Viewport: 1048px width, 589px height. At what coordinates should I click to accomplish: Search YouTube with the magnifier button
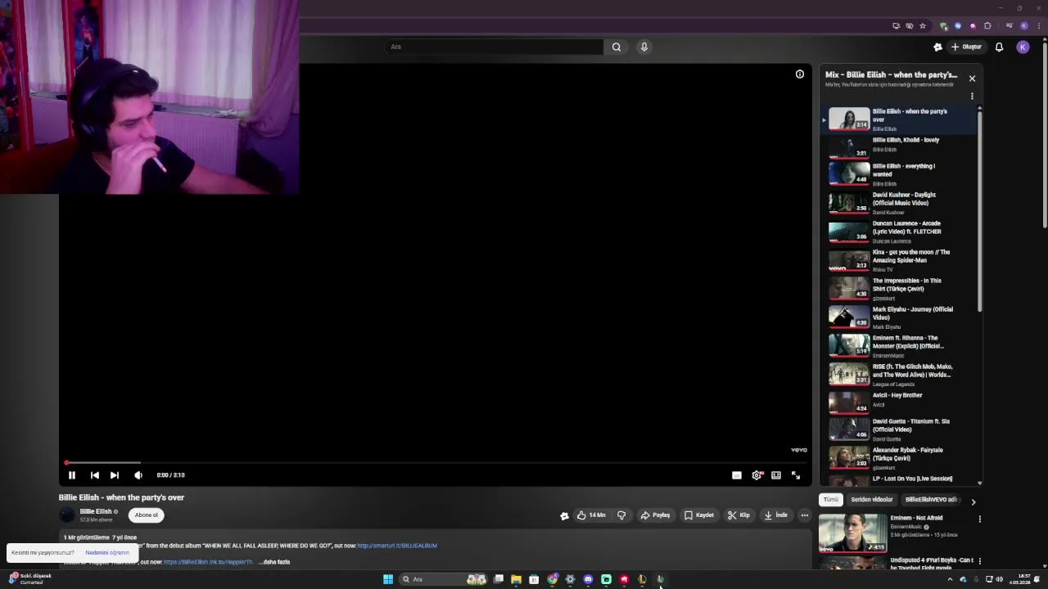617,47
